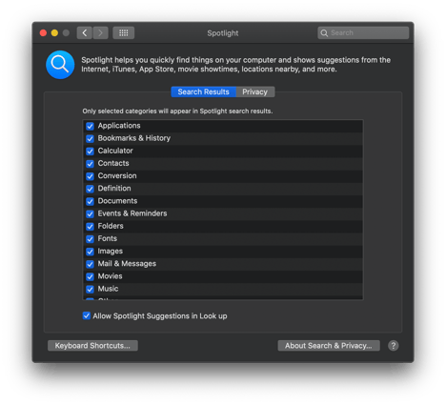This screenshot has width=446, height=405.
Task: Click the forward navigation arrow
Action: click(100, 32)
